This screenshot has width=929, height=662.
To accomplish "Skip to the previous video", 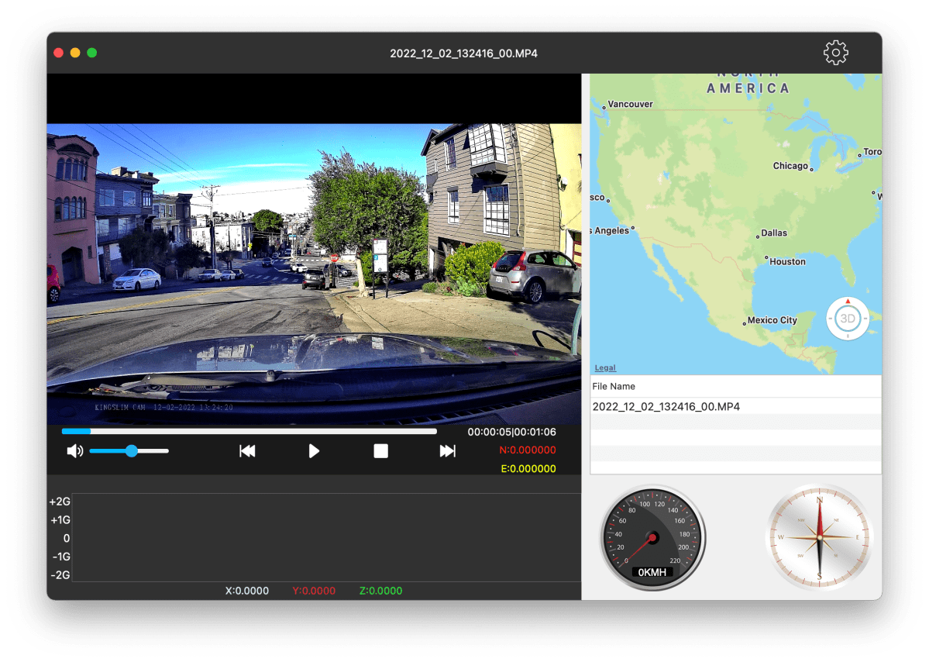I will click(x=247, y=451).
